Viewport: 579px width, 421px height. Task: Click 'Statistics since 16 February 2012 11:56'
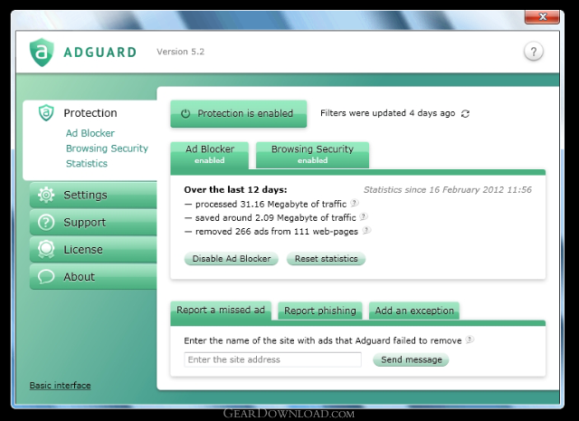pyautogui.click(x=448, y=189)
